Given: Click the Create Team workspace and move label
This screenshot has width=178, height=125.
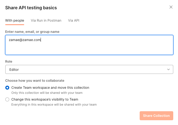Looking at the screenshot, I should 50,88.
